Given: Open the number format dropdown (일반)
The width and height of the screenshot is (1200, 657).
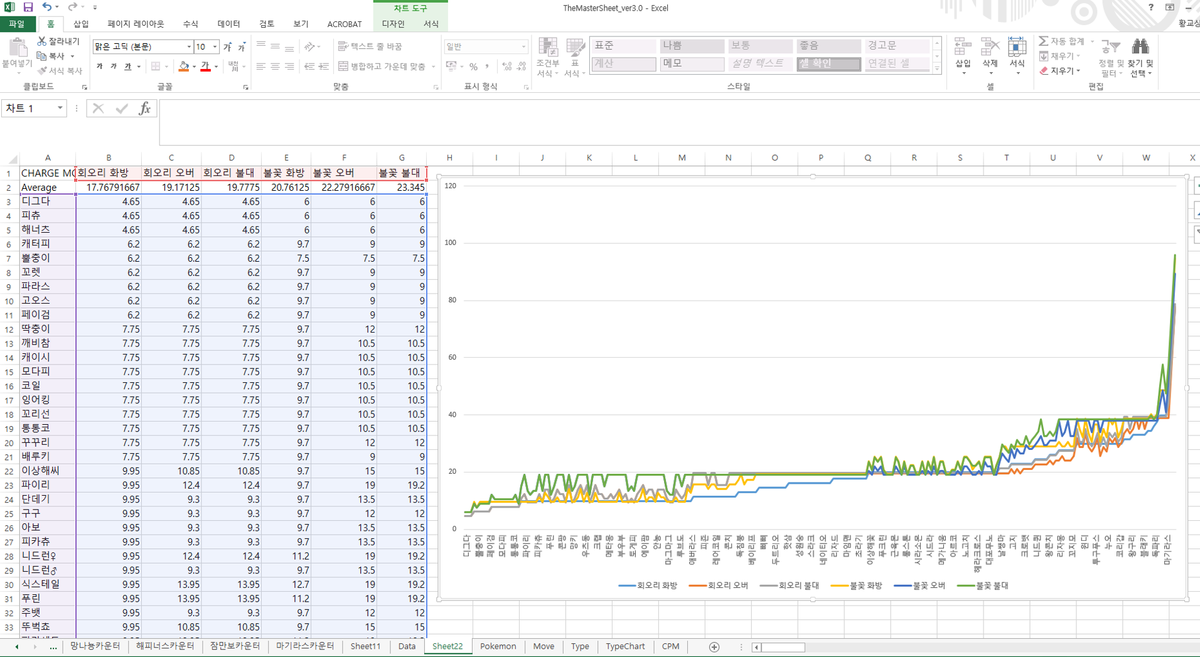Looking at the screenshot, I should pos(523,47).
